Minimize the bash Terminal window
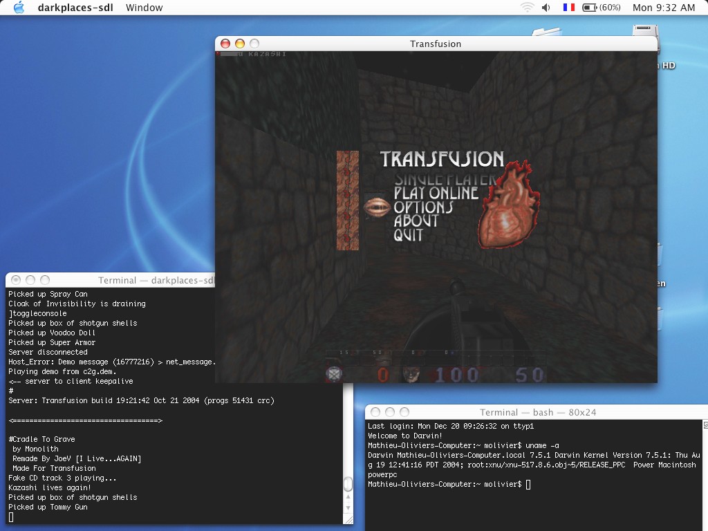Viewport: 708px width, 531px height. [x=390, y=412]
